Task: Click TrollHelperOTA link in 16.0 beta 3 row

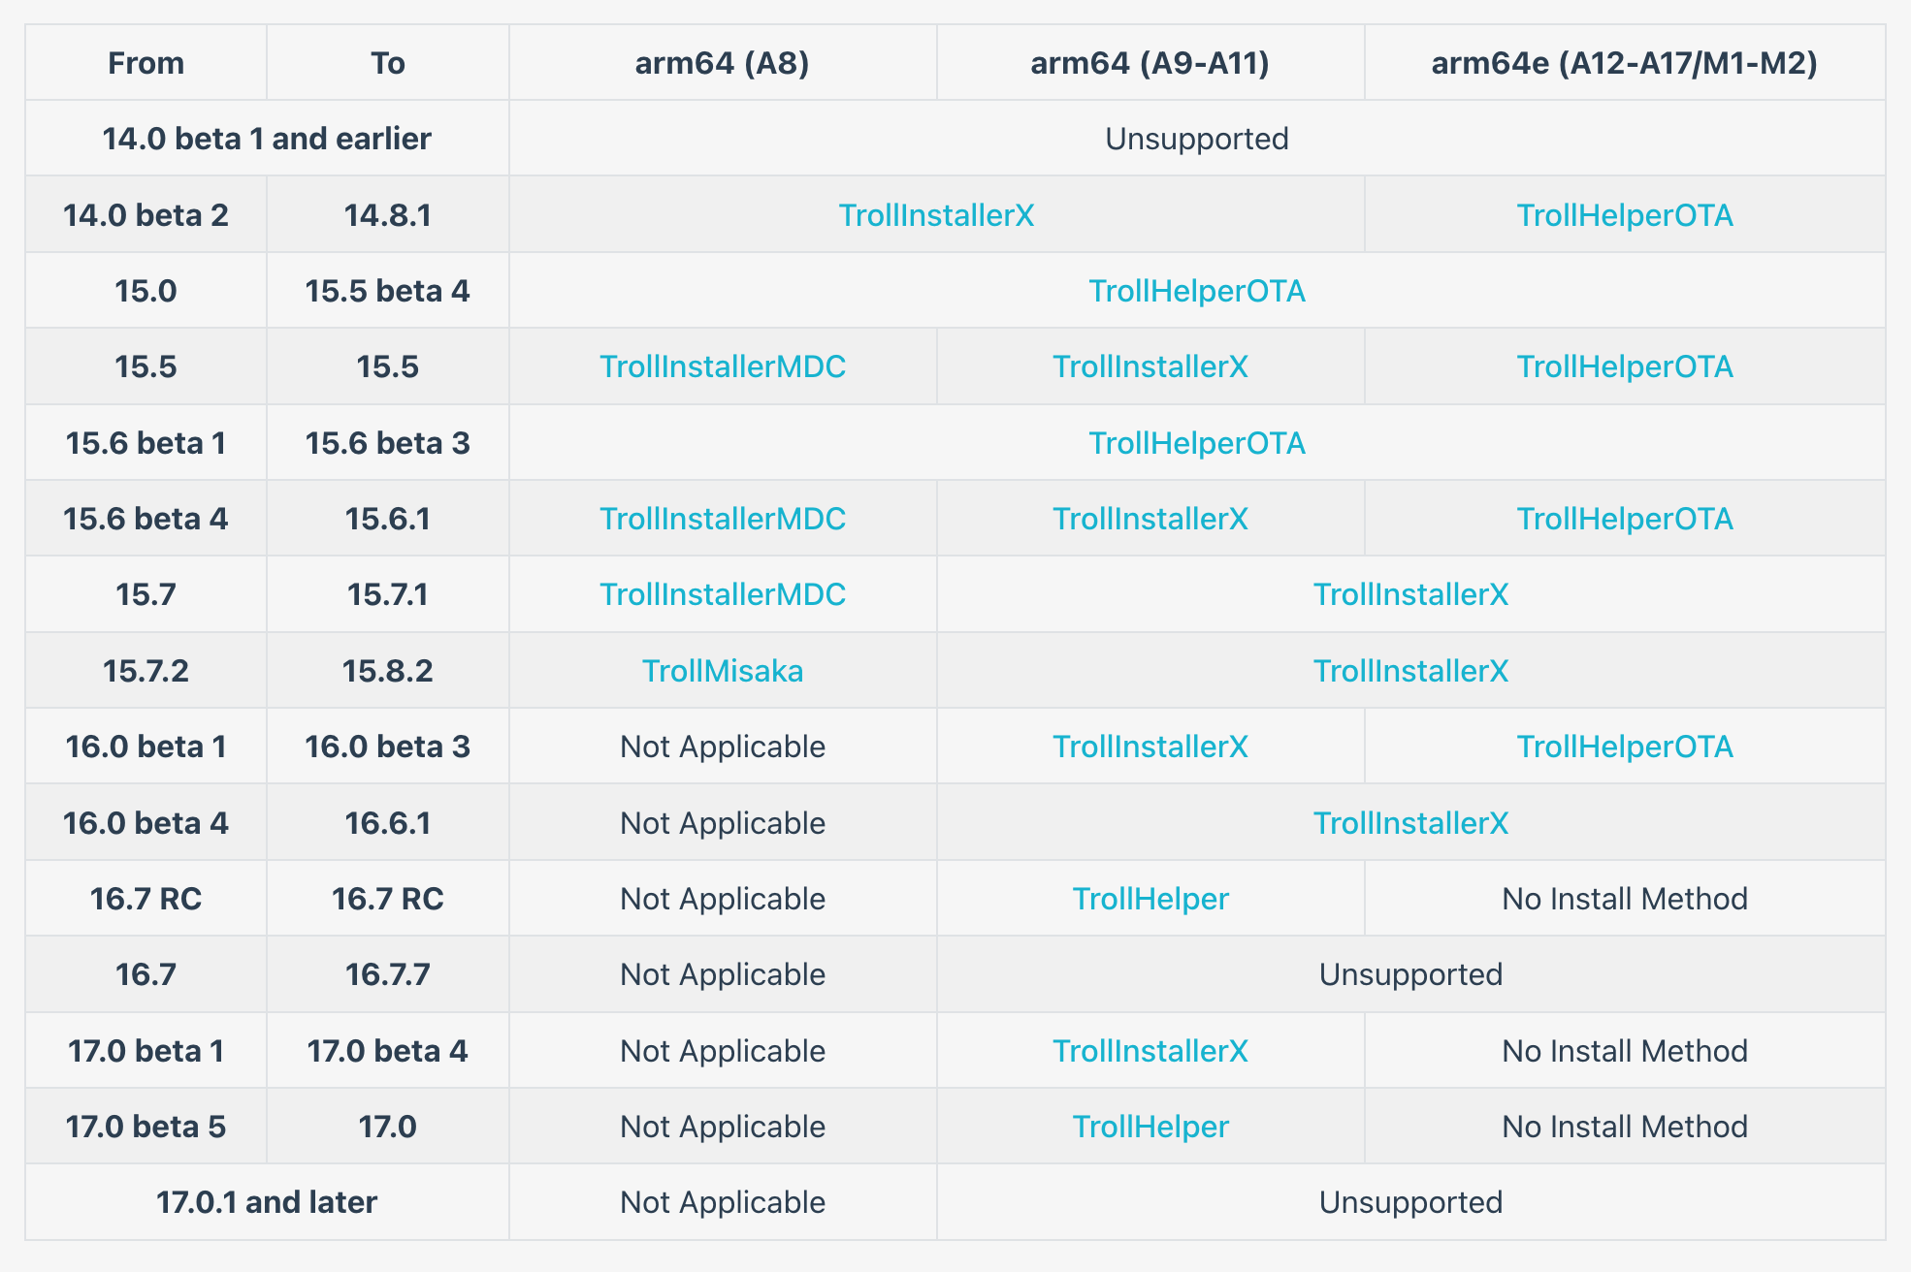Action: coord(1625,747)
